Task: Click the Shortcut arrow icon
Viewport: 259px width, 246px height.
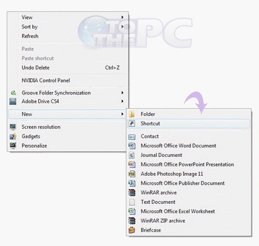Action: point(132,123)
